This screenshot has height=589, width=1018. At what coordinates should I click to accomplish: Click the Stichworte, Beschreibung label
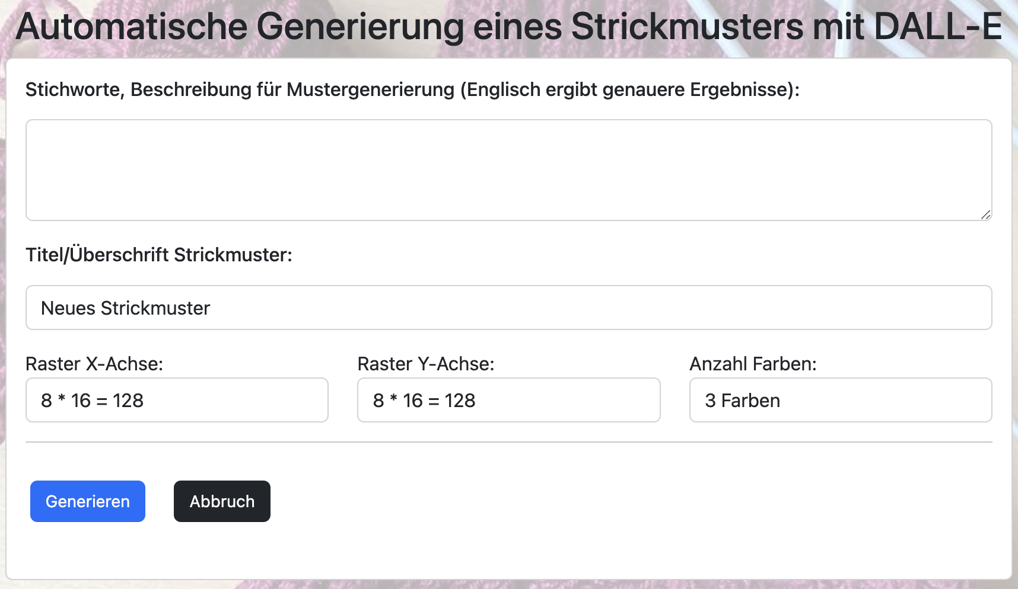(x=412, y=89)
